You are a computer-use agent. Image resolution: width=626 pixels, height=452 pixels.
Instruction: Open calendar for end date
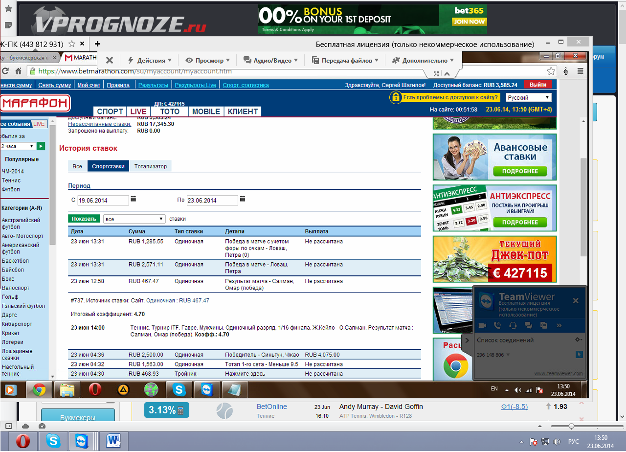click(243, 199)
